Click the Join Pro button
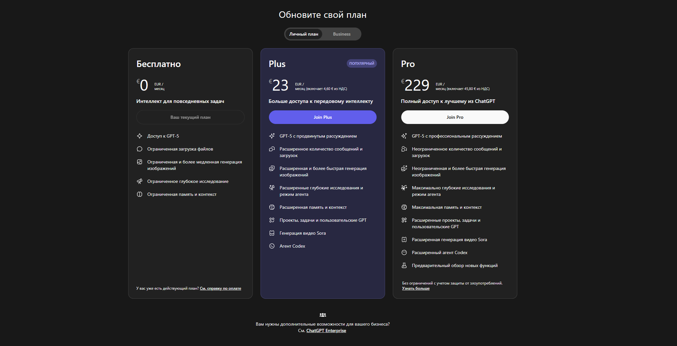This screenshot has width=677, height=346. tap(455, 117)
